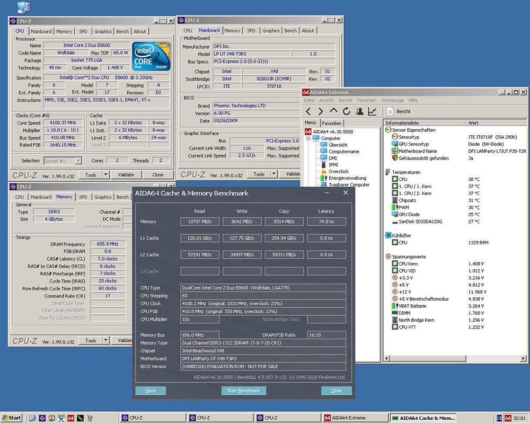Open the Overclock tree entry

334,171
